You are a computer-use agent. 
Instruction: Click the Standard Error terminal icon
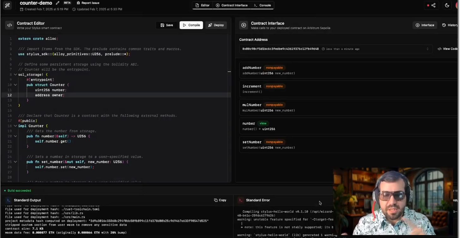[241, 200]
